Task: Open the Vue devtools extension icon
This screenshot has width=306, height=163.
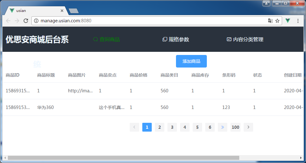Action: (x=288, y=21)
